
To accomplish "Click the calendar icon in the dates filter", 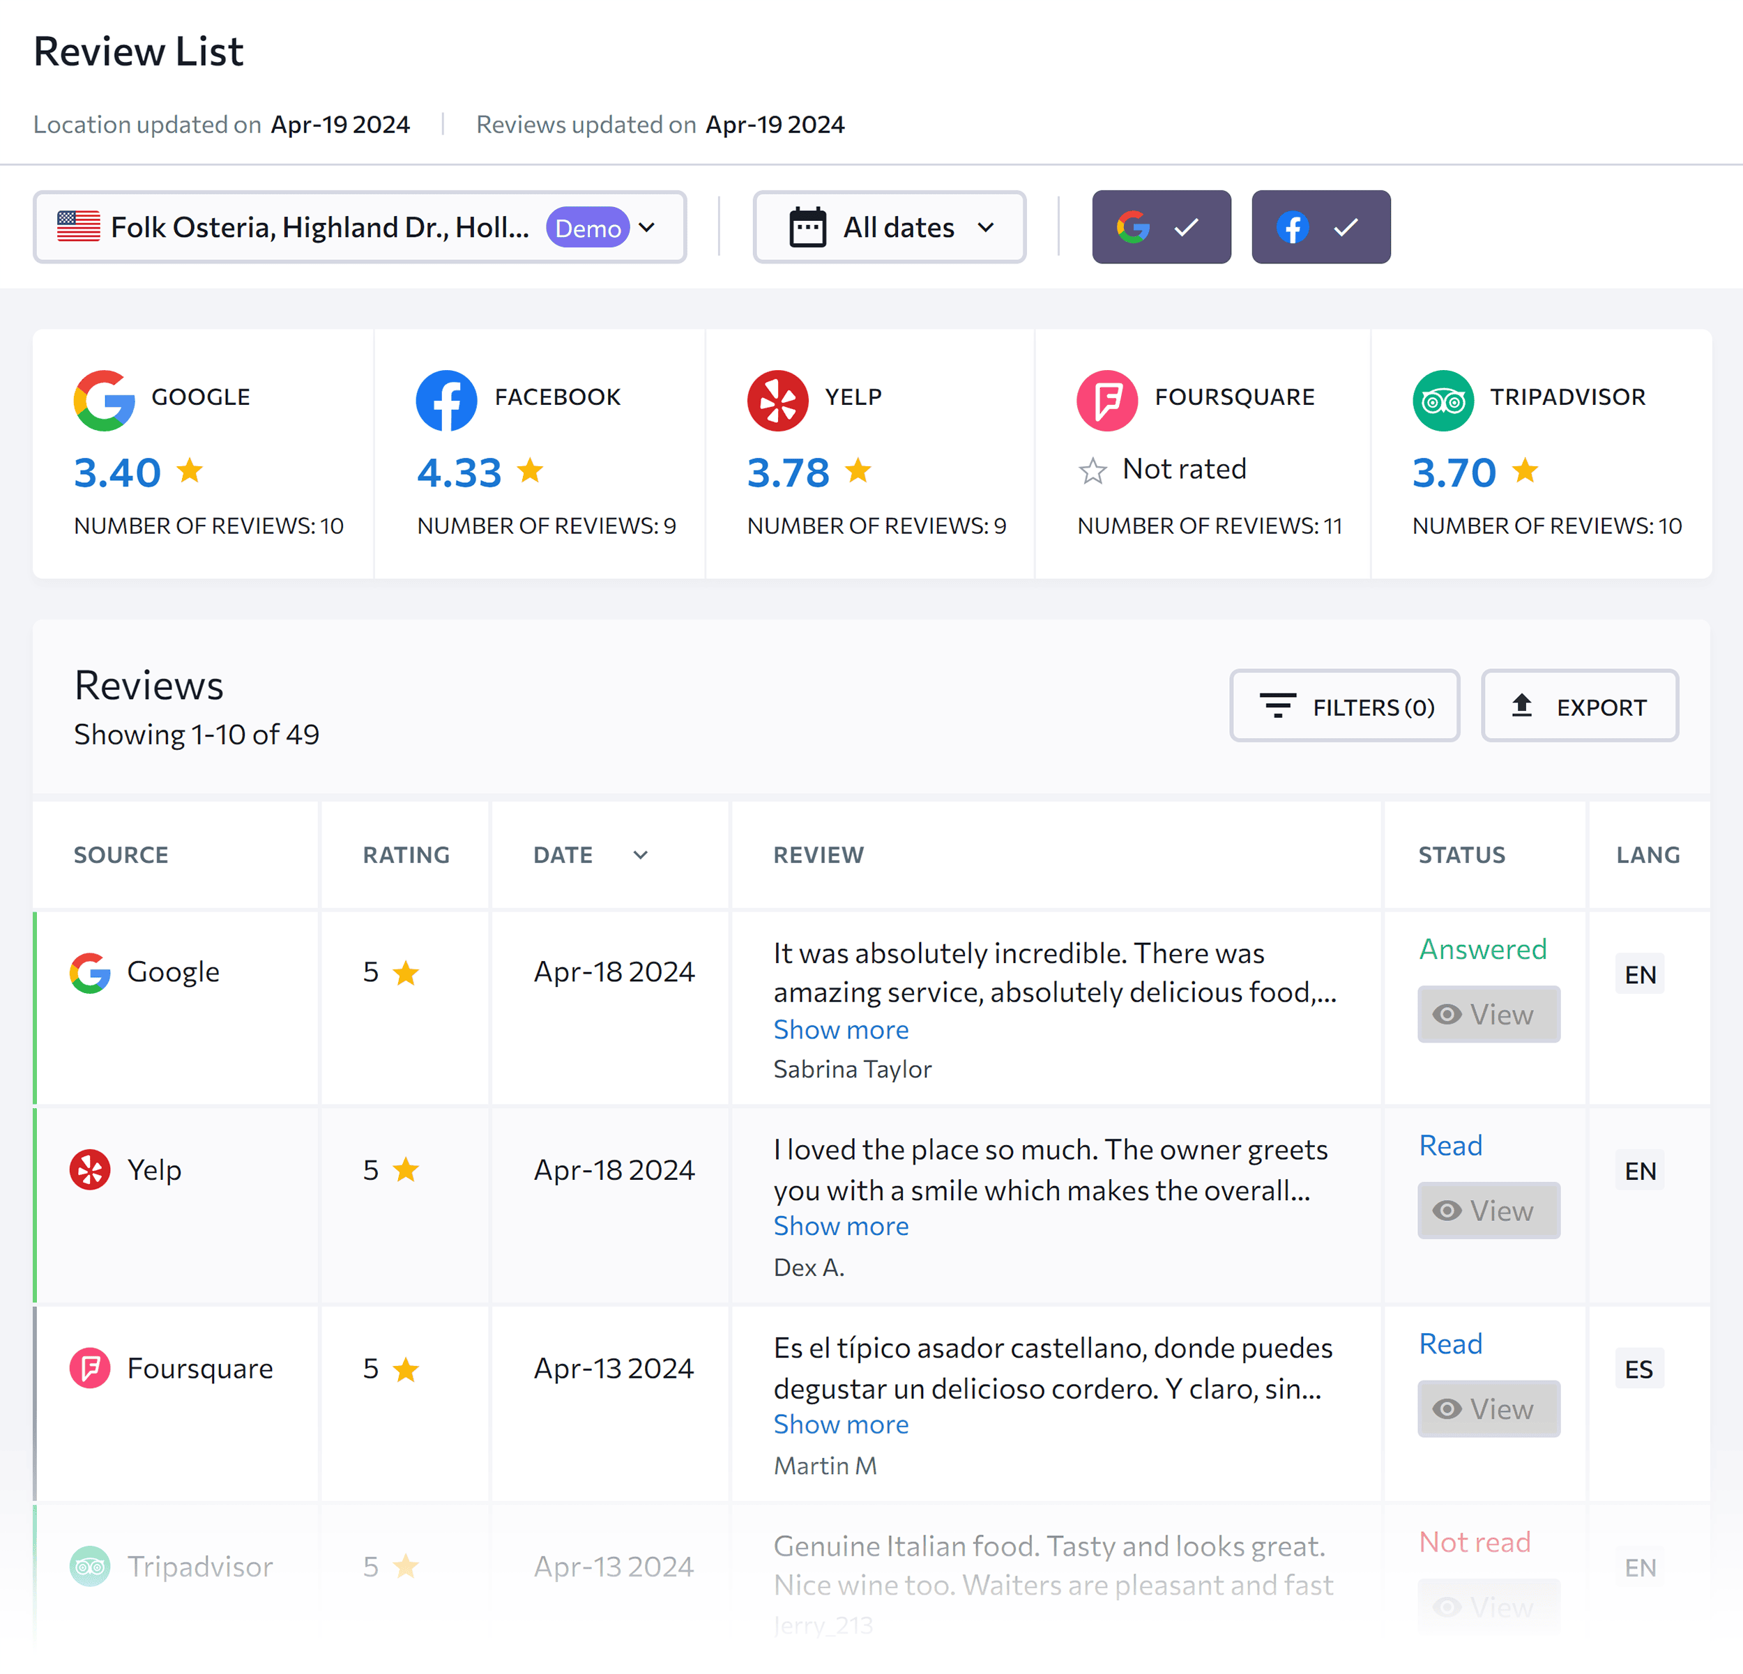I will (x=806, y=226).
